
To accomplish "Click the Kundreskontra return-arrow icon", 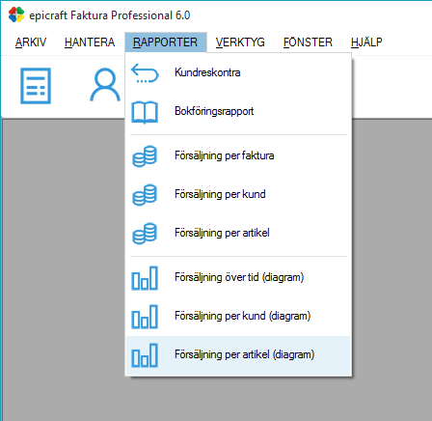I will 145,73.
